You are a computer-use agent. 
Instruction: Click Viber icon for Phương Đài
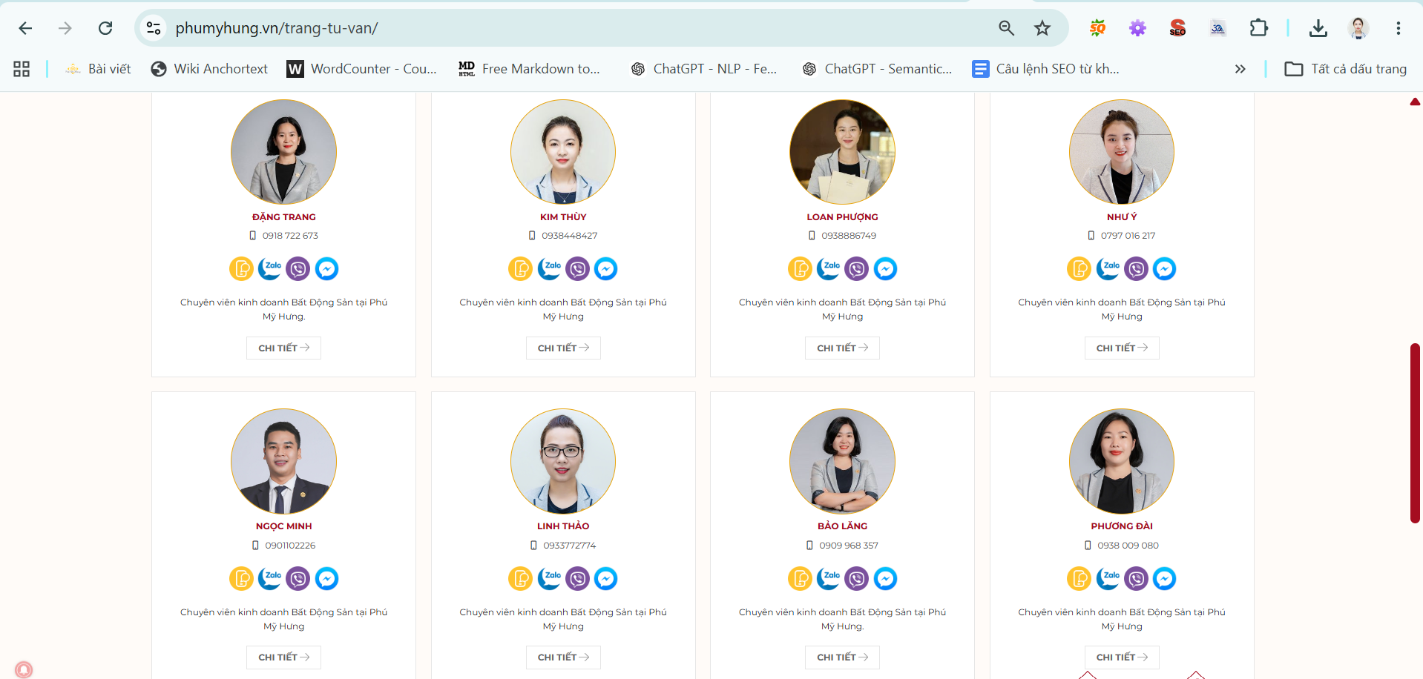point(1137,578)
